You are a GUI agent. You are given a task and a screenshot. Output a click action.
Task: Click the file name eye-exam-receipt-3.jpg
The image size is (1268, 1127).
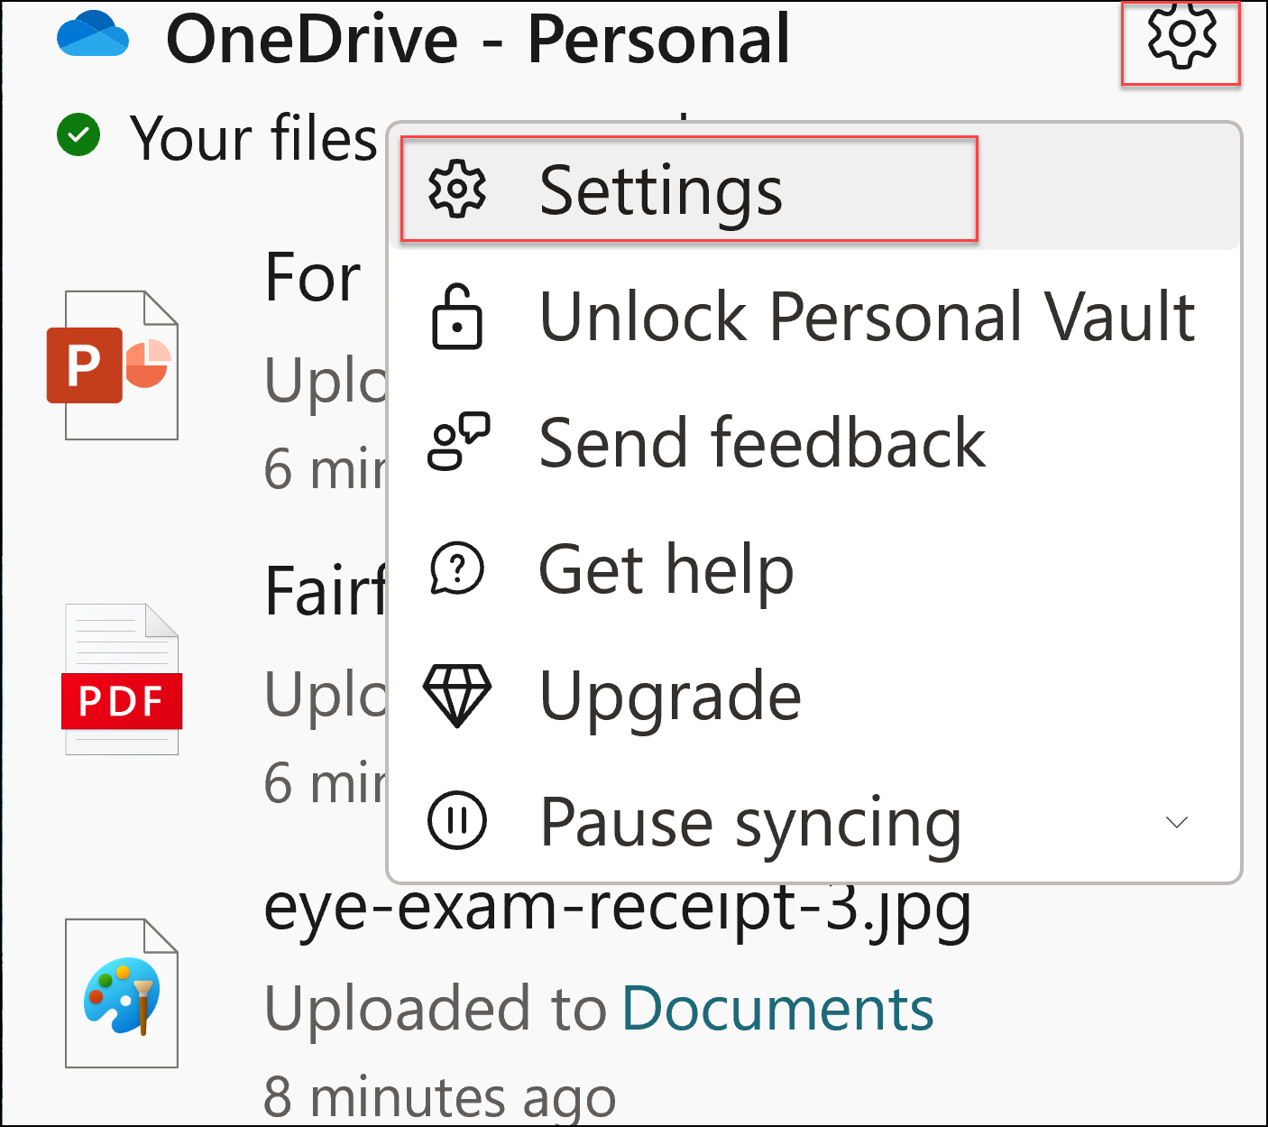pyautogui.click(x=617, y=910)
